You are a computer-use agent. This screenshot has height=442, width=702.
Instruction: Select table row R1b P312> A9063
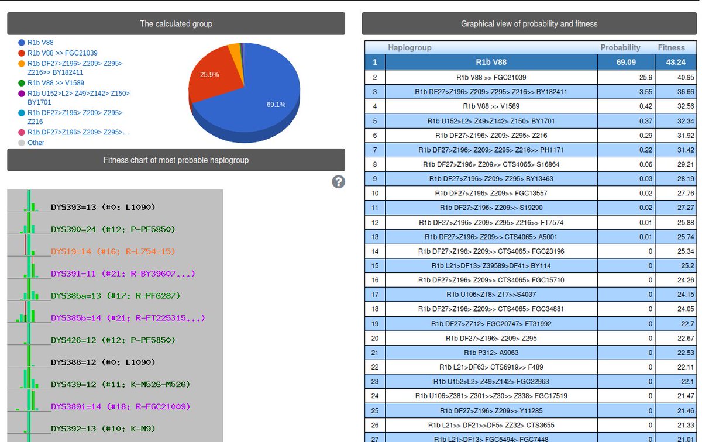[x=531, y=353]
